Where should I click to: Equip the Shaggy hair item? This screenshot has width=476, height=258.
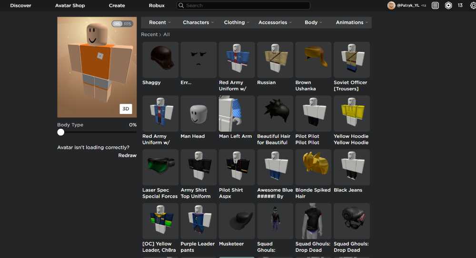(160, 60)
